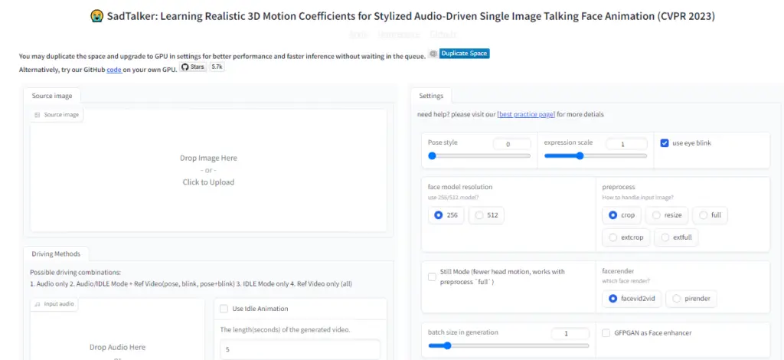The image size is (784, 360).
Task: Click the Drop Audio Here upload area
Action: pyautogui.click(x=117, y=330)
